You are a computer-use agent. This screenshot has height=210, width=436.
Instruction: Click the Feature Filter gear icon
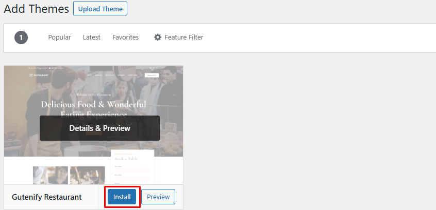pyautogui.click(x=158, y=37)
